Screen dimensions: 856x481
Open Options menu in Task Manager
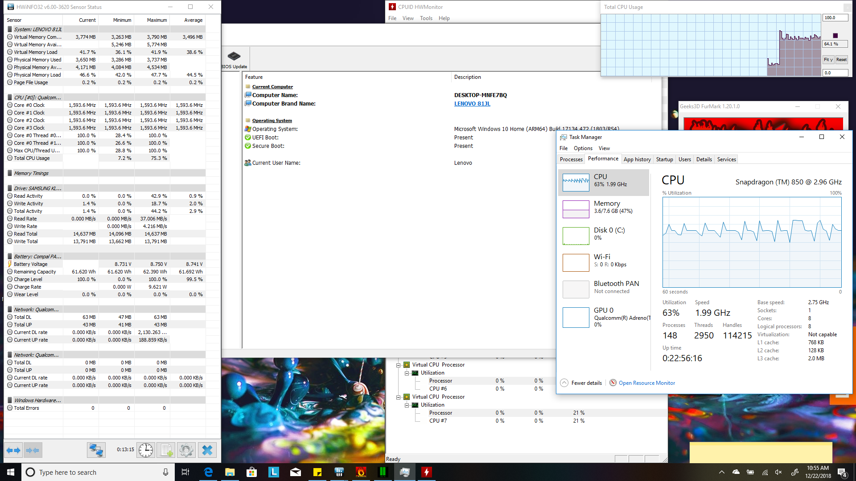[x=583, y=148]
